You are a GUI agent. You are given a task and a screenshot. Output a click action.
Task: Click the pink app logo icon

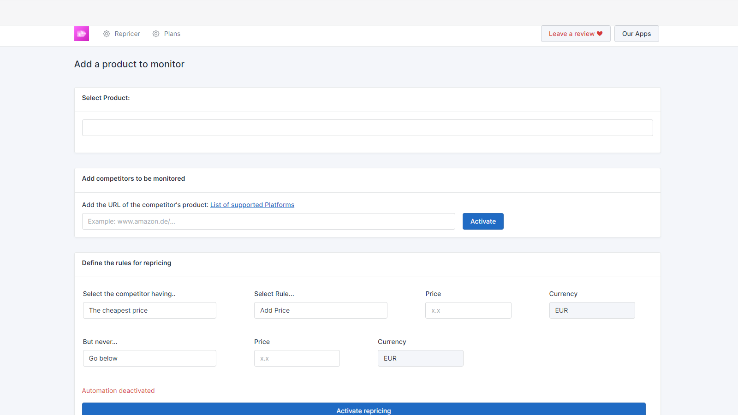pyautogui.click(x=82, y=34)
